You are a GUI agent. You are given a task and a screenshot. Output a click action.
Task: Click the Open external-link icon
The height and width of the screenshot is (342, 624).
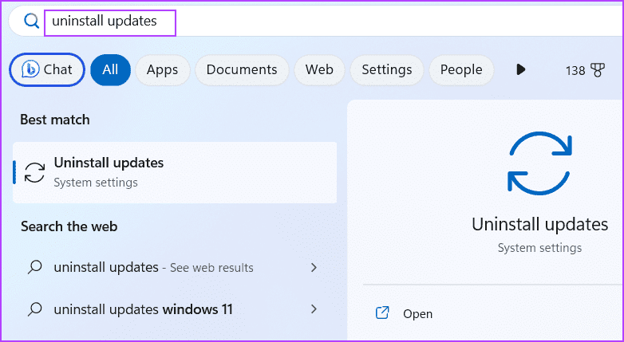(382, 313)
